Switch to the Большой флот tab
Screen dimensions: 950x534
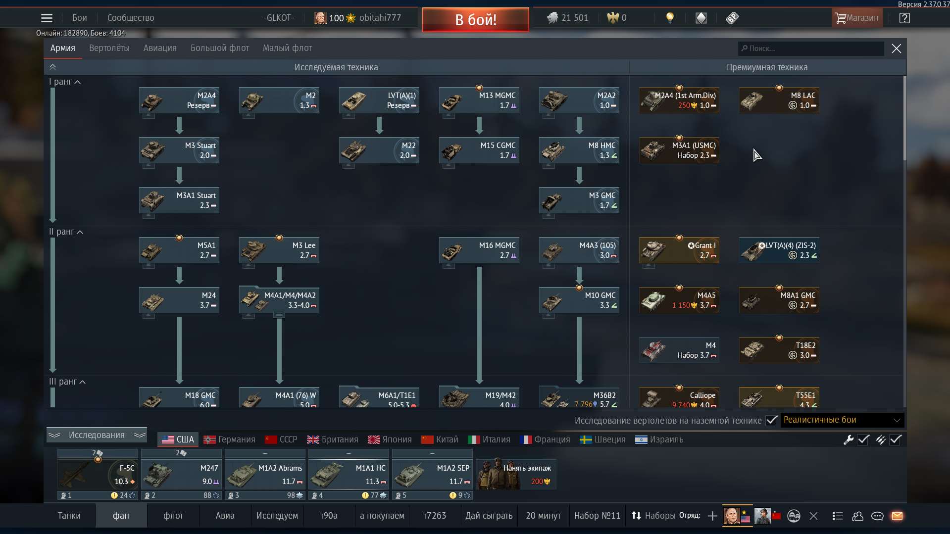tap(220, 48)
